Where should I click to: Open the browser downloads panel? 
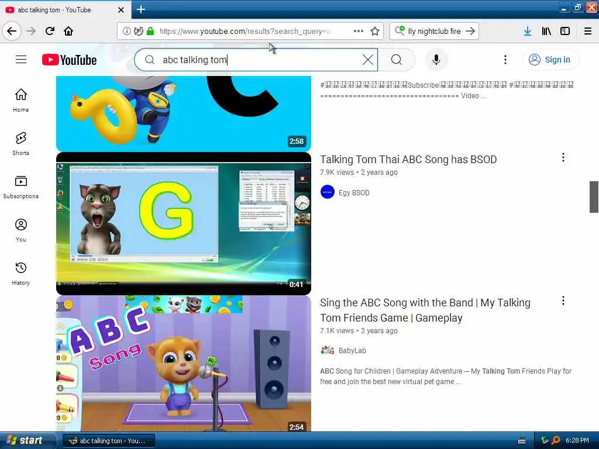coord(528,31)
